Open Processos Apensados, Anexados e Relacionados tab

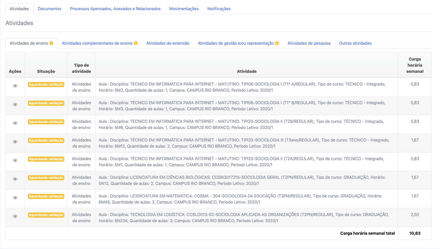point(115,9)
